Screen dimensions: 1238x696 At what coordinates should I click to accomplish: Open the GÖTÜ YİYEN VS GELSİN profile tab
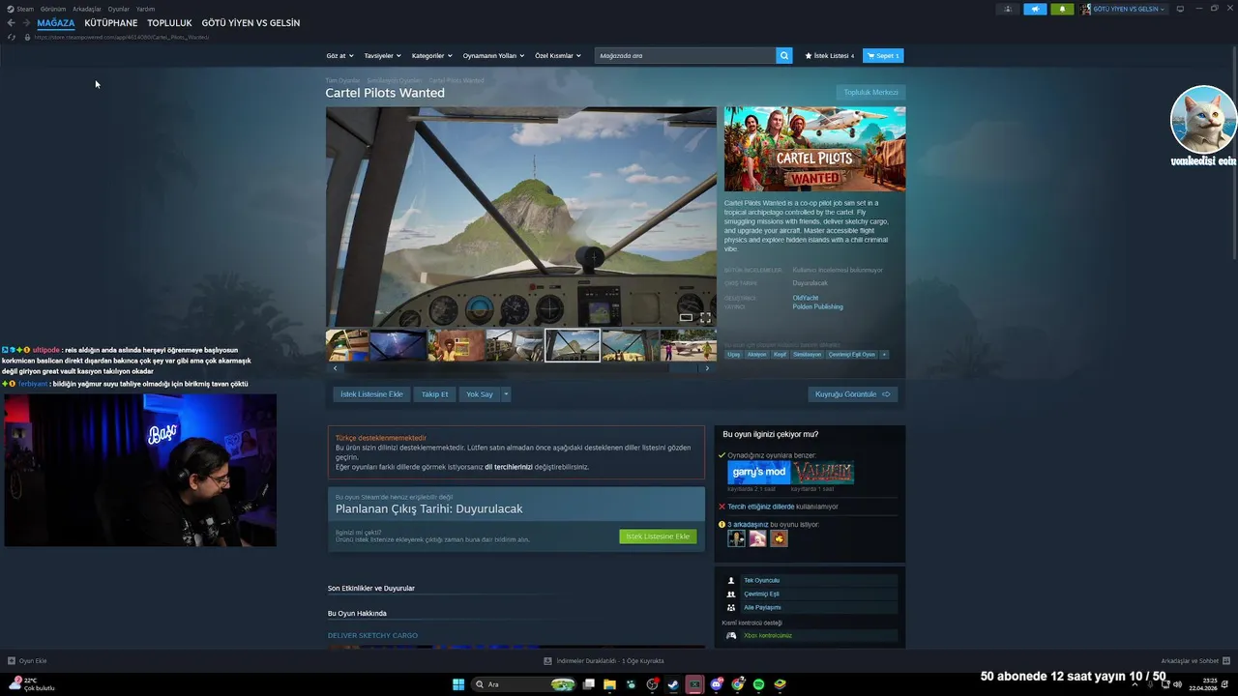(251, 23)
